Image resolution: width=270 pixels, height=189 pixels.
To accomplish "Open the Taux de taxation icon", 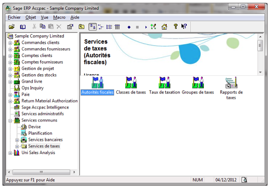I will [164, 86].
